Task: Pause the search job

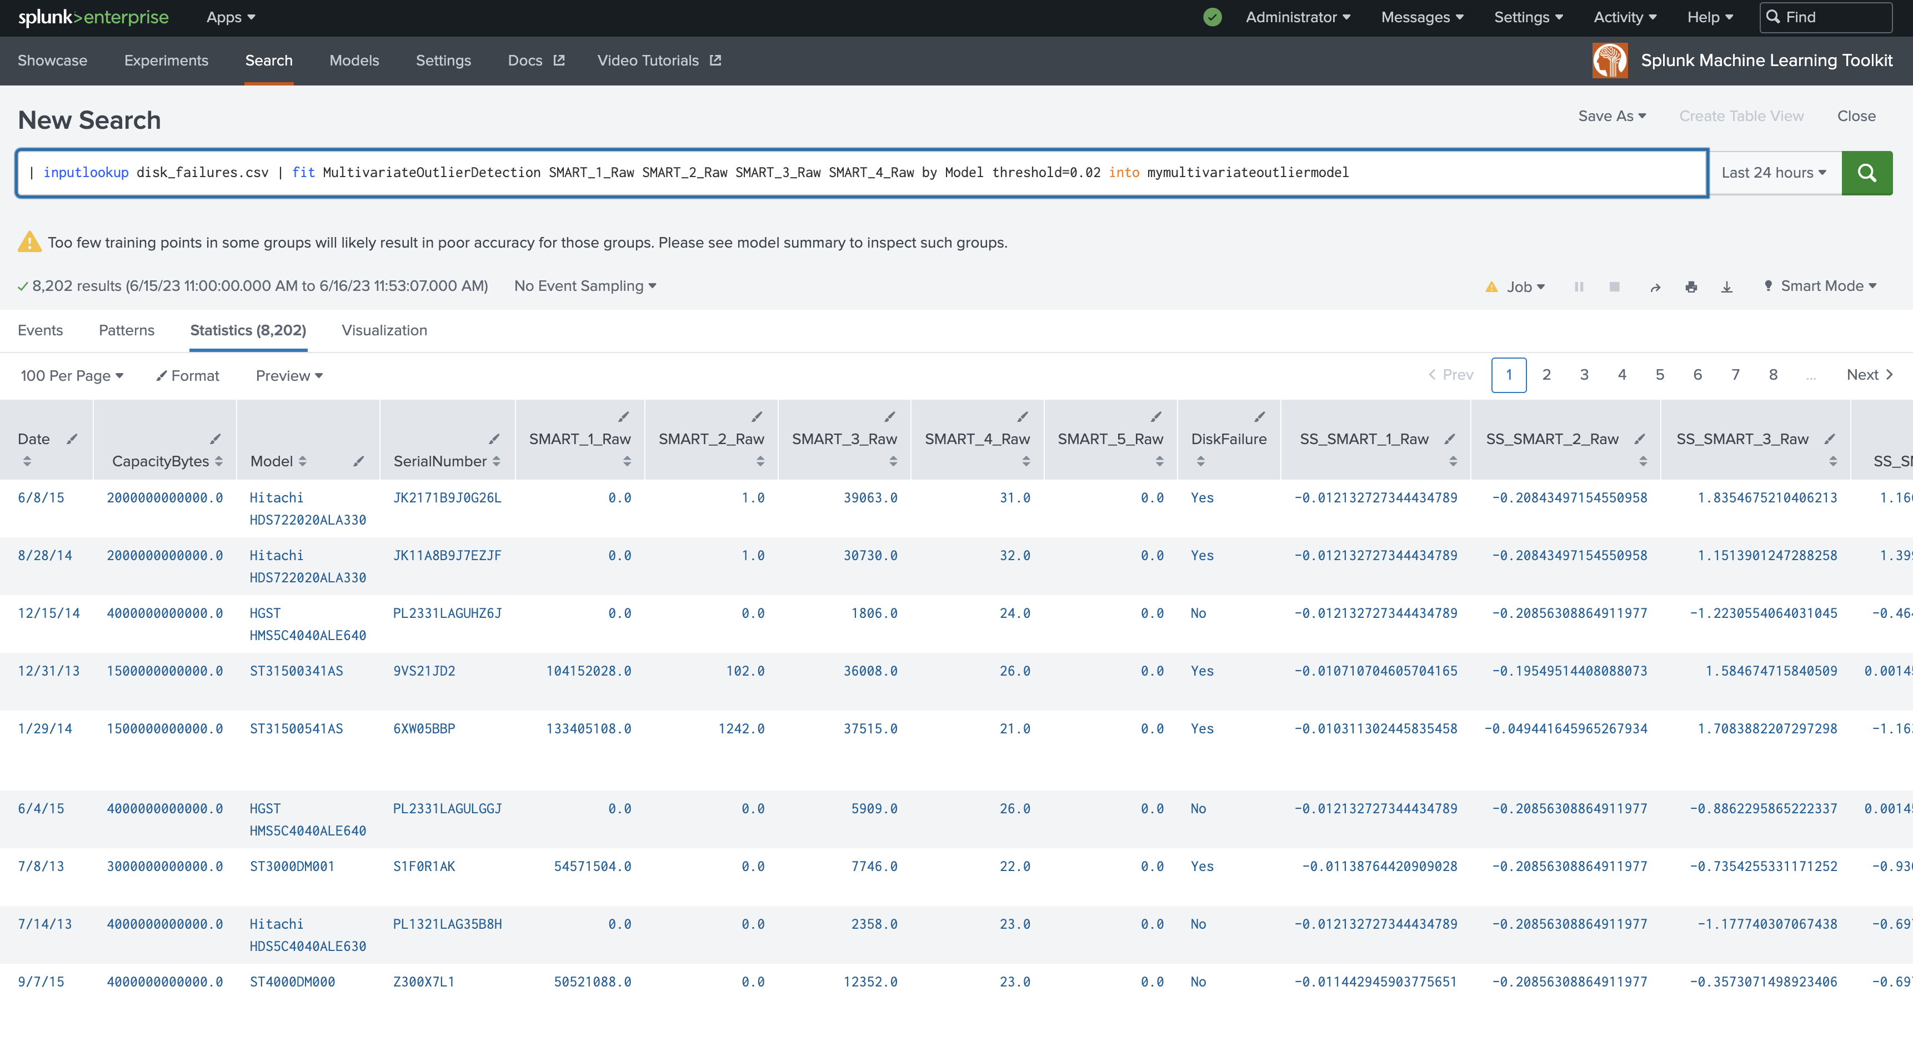Action: point(1579,286)
